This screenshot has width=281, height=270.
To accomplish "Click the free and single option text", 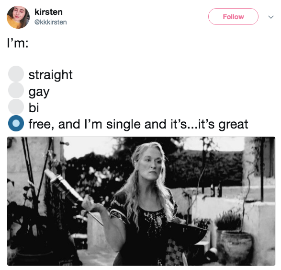I will 138,124.
